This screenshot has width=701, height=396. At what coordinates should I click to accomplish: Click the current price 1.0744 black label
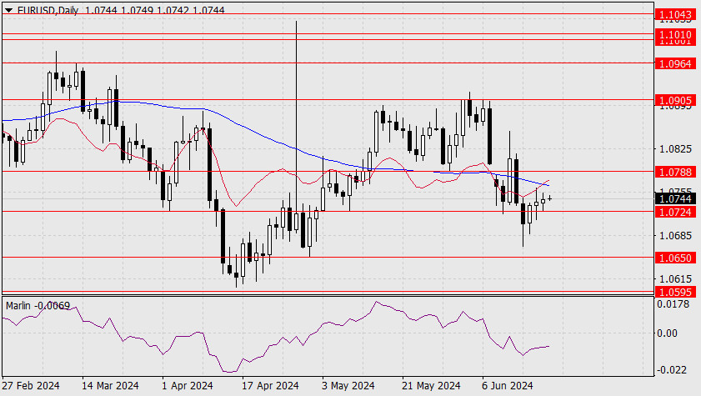tap(676, 198)
